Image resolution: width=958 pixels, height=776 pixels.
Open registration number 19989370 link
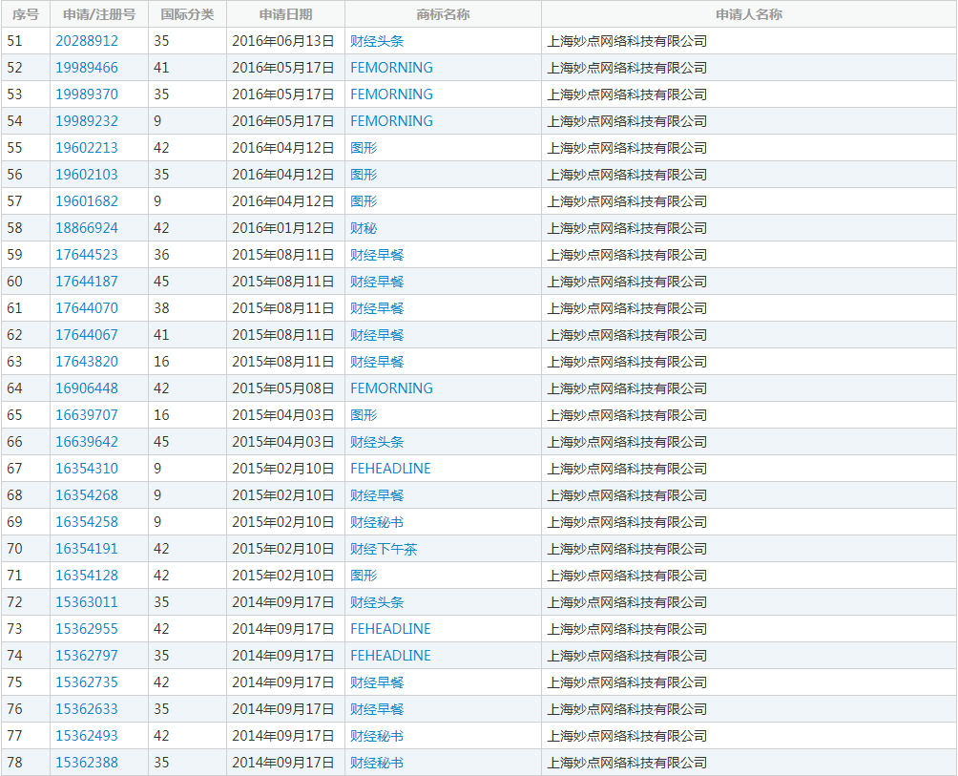87,94
